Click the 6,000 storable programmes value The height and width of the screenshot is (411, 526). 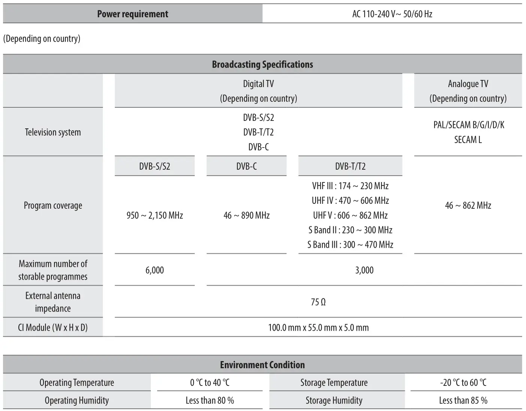155,270
